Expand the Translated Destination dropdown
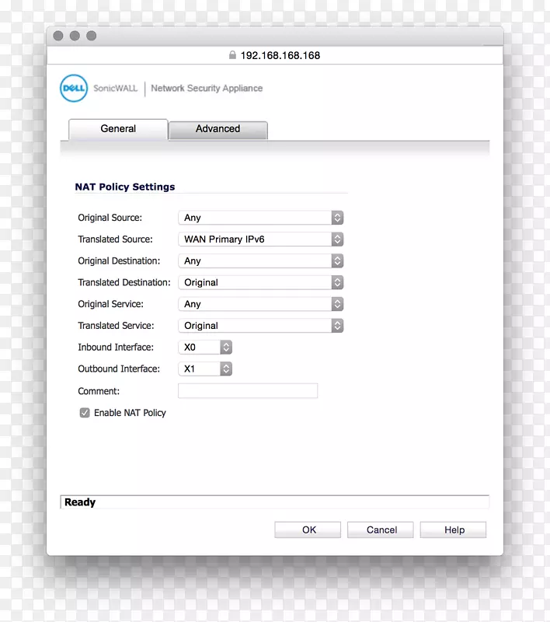The height and width of the screenshot is (622, 550). [260, 282]
